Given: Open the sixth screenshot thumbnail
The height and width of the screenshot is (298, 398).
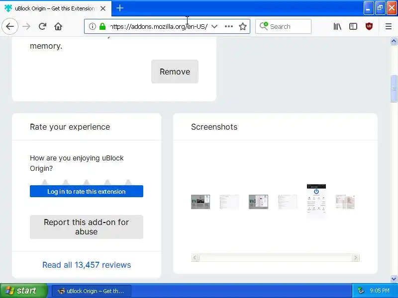Looking at the screenshot, I should pyautogui.click(x=345, y=202).
